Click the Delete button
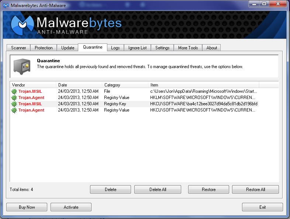Image resolution: width=290 pixels, height=219 pixels. (x=110, y=190)
